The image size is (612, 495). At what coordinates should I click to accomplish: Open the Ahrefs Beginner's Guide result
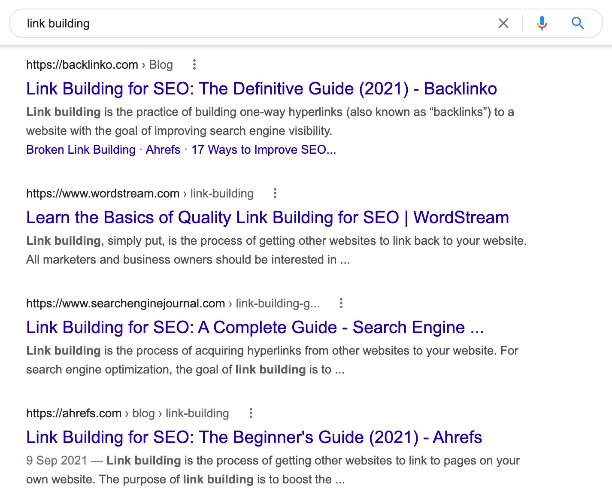(x=254, y=437)
